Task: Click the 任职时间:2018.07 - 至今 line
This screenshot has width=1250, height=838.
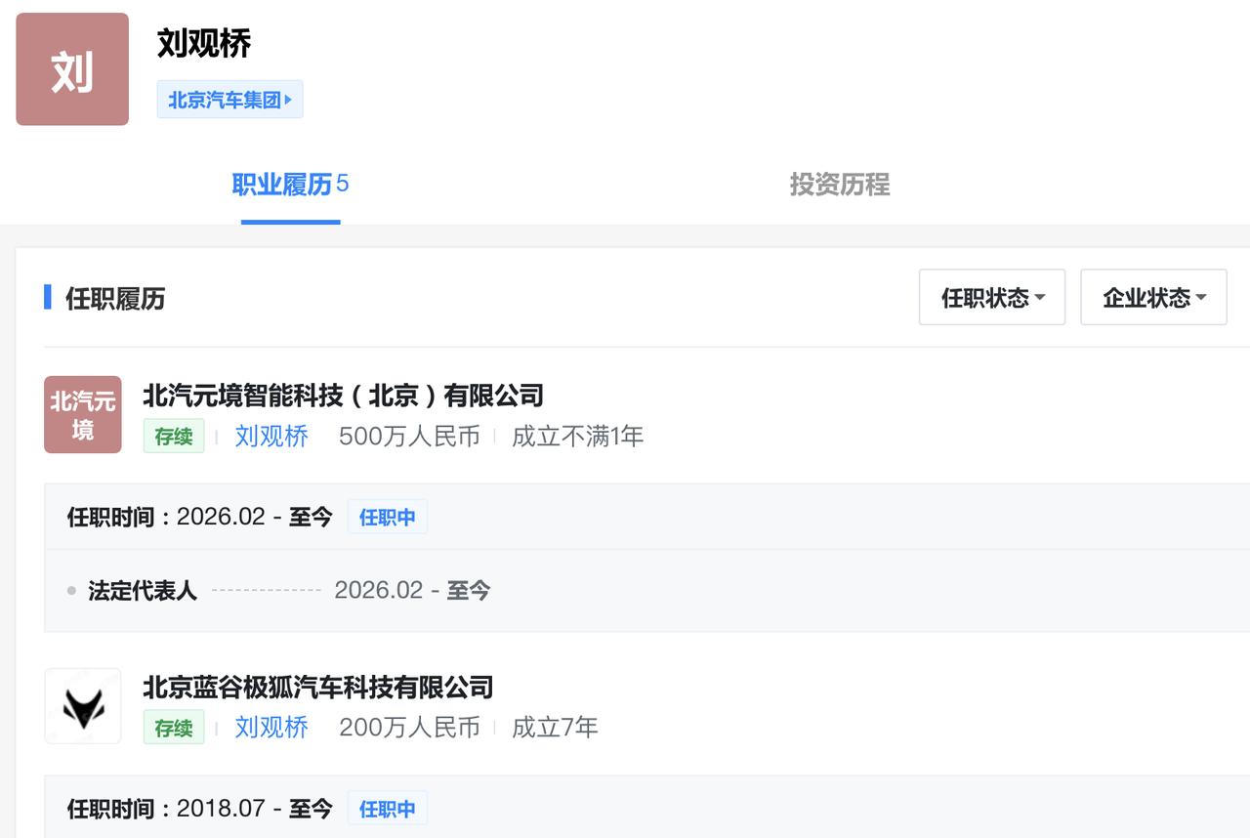Action: 200,809
